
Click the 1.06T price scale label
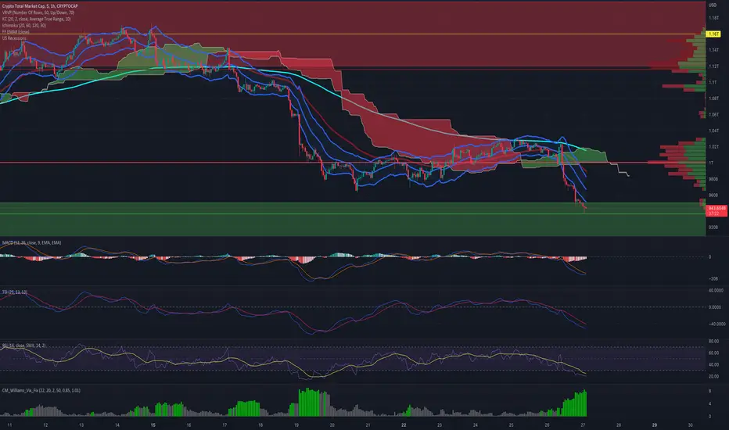pyautogui.click(x=713, y=114)
